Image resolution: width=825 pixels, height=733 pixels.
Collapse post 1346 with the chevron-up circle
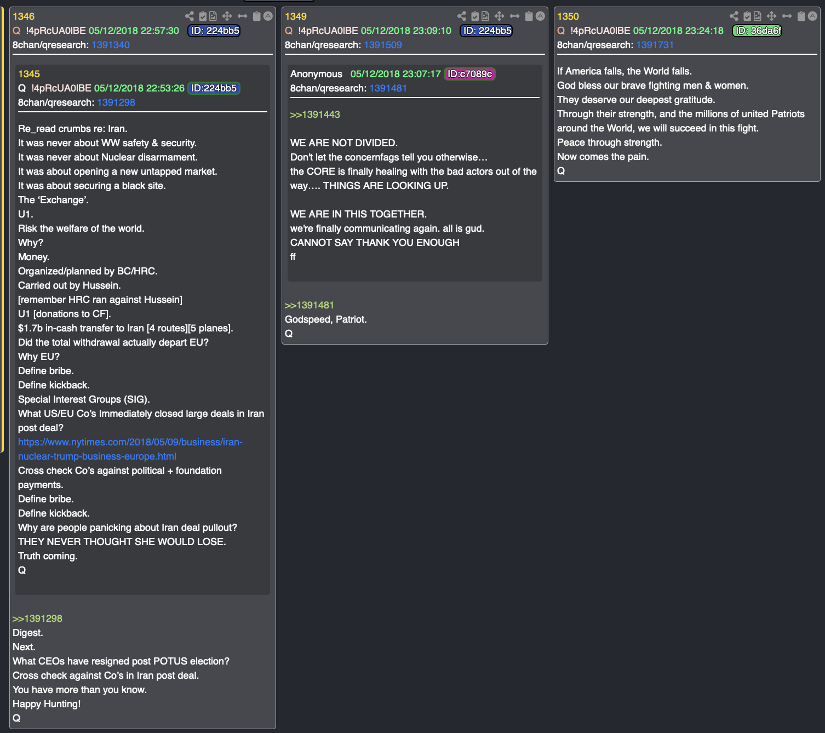tap(268, 16)
